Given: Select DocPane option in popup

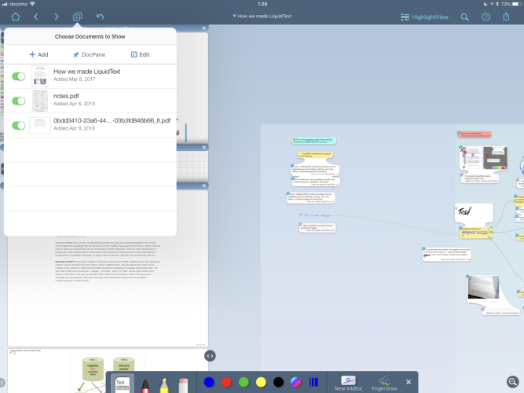Looking at the screenshot, I should [x=89, y=54].
